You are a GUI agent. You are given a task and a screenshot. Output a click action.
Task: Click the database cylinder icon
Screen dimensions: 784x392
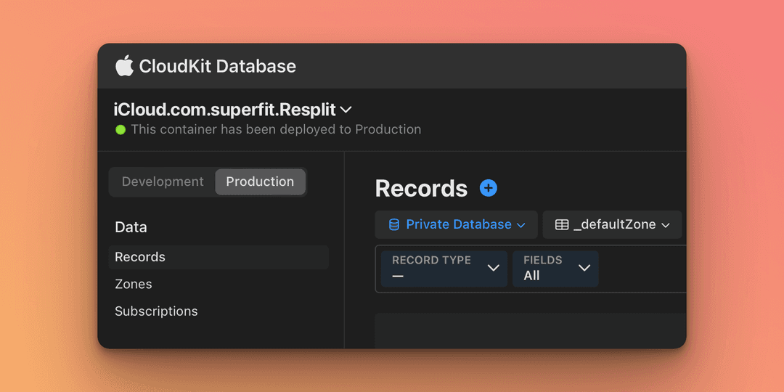tap(394, 224)
